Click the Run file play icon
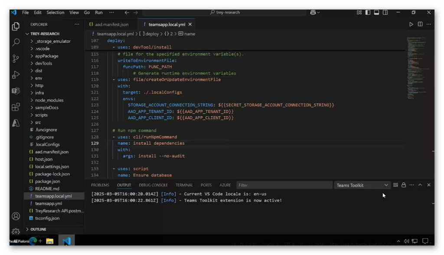The width and height of the screenshot is (444, 255). point(411,24)
